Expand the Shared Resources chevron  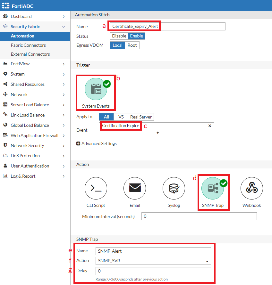tap(64, 84)
